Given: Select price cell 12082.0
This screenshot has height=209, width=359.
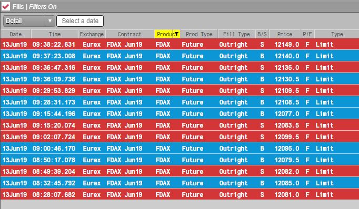Looking at the screenshot, I should click(287, 172).
